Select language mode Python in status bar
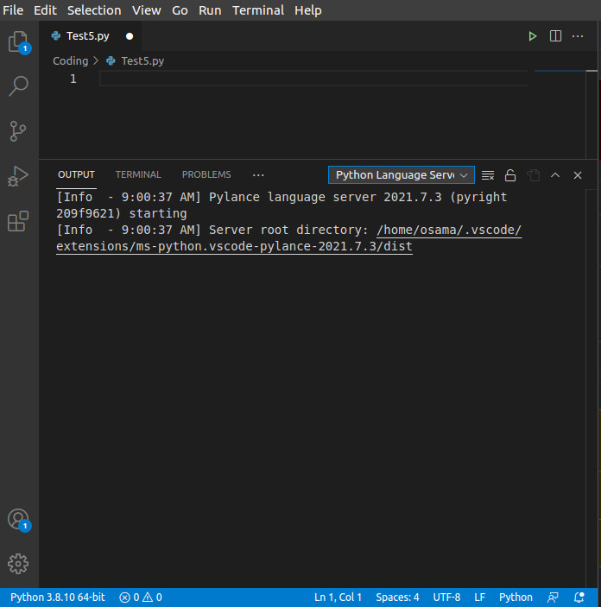Viewport: 601px width, 607px height. (x=516, y=598)
